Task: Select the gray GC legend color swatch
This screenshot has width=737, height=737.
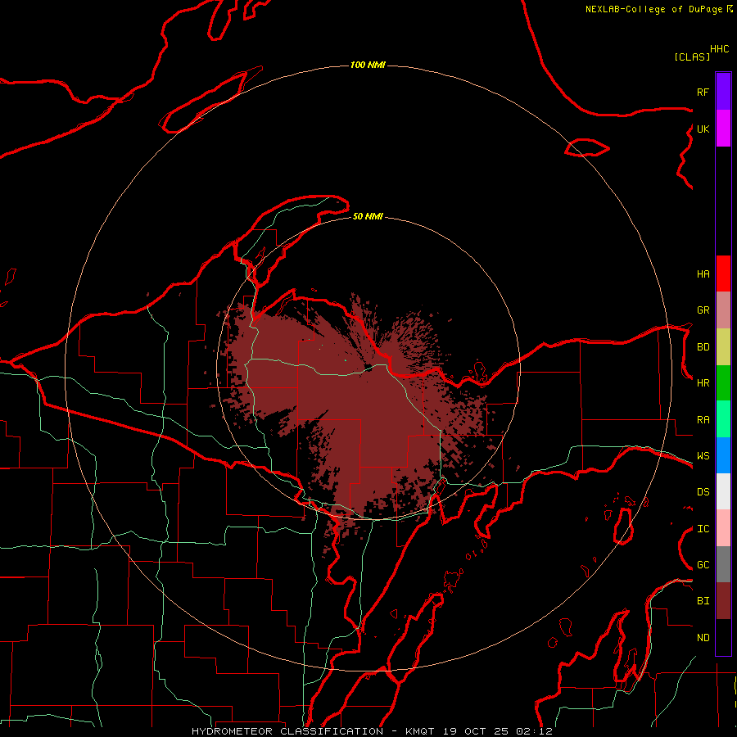Action: click(x=723, y=564)
